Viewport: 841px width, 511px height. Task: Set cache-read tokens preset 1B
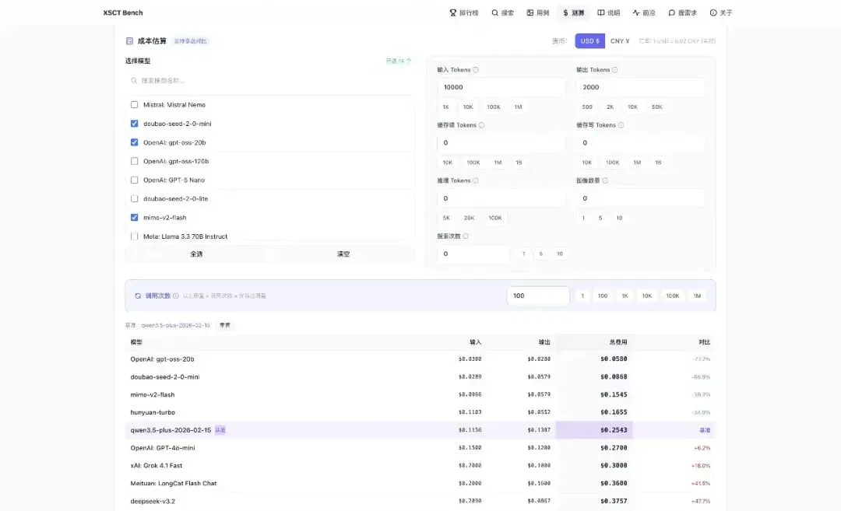click(x=519, y=163)
